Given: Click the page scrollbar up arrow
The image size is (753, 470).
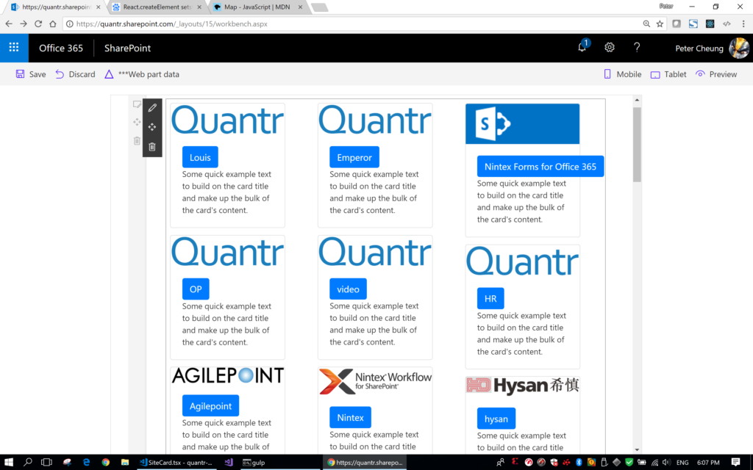Looking at the screenshot, I should point(638,100).
